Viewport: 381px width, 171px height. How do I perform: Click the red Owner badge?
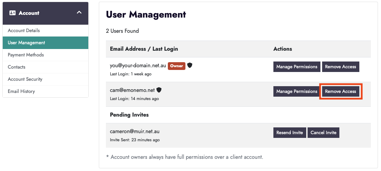[x=177, y=66]
